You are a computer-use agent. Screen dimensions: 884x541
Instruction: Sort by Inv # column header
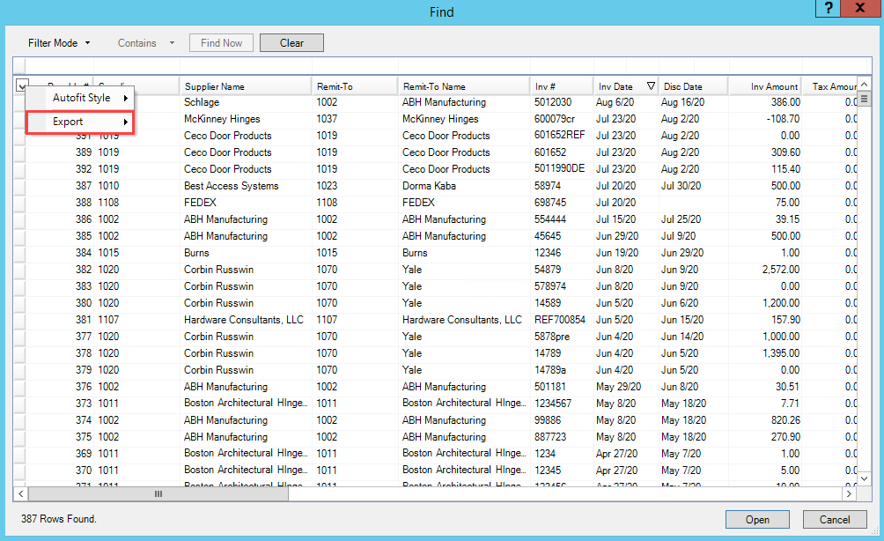[x=562, y=86]
